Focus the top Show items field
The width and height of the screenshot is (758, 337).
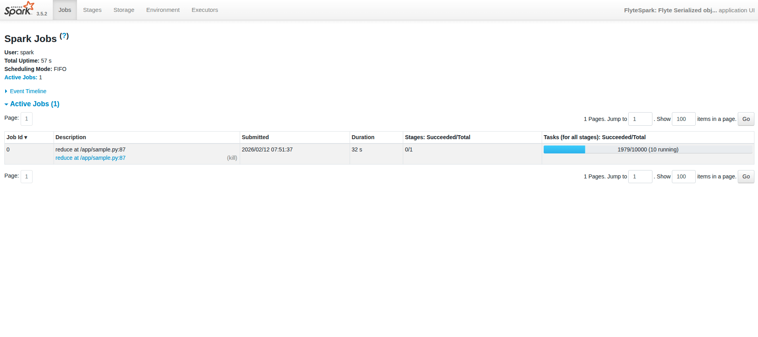[x=683, y=119]
